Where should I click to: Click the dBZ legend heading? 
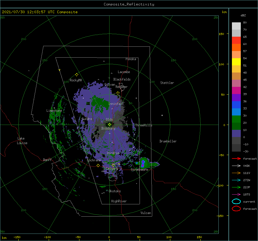click(243, 15)
